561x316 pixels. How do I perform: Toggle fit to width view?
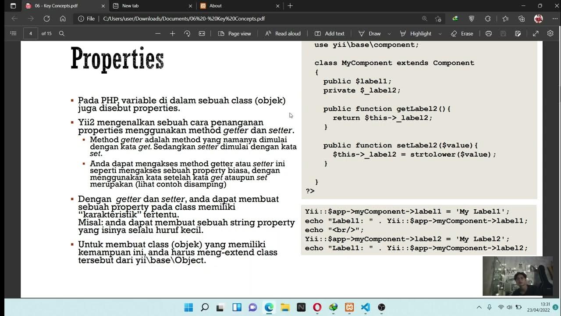click(202, 33)
